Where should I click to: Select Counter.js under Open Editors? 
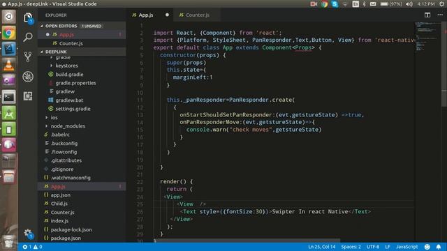(82, 43)
